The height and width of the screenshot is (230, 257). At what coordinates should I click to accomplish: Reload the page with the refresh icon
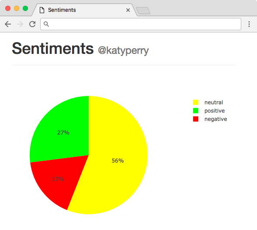pyautogui.click(x=32, y=24)
